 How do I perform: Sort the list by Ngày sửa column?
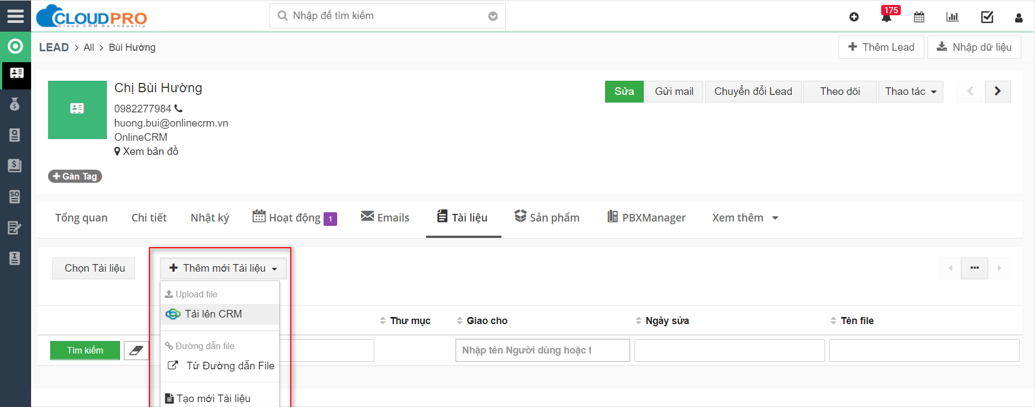[x=667, y=321]
